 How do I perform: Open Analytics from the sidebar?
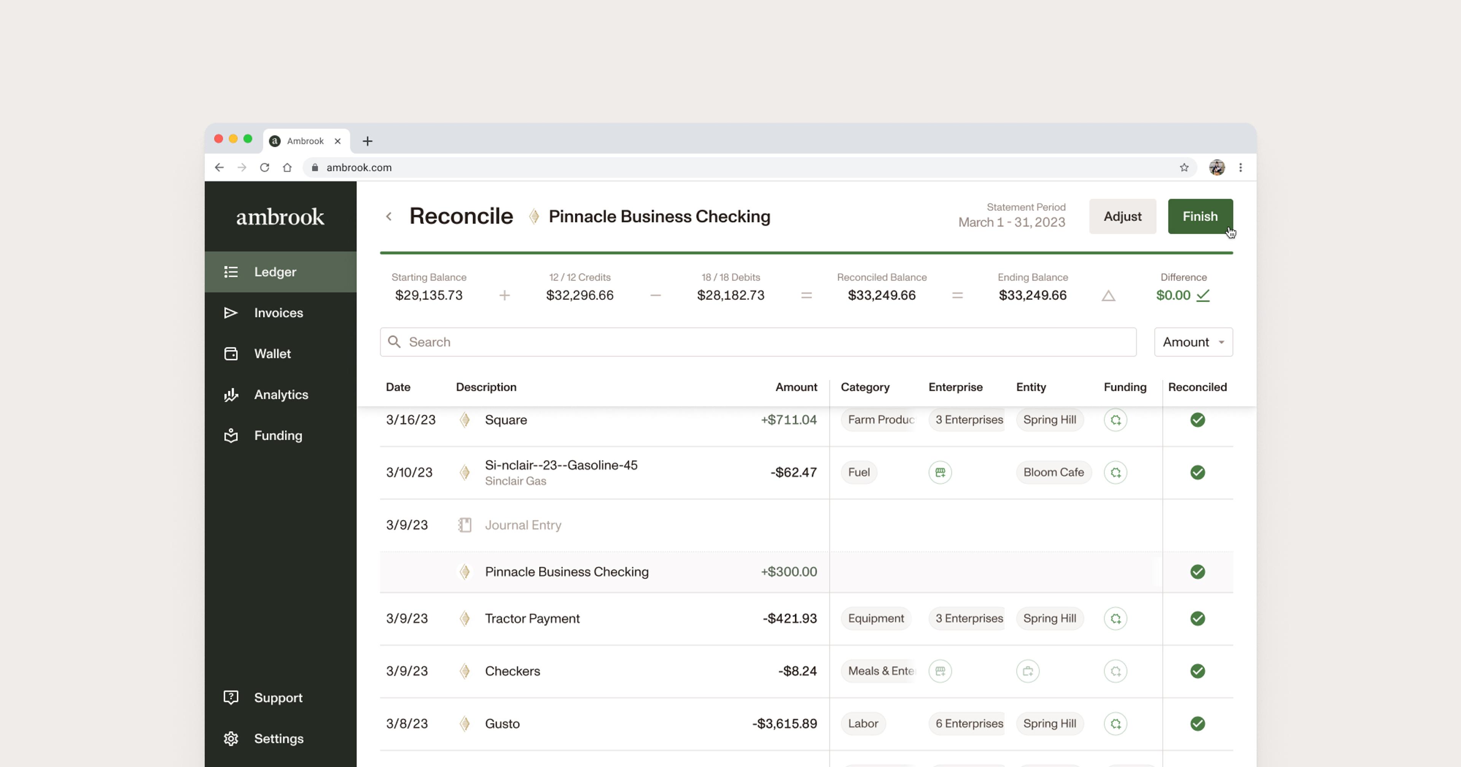280,394
